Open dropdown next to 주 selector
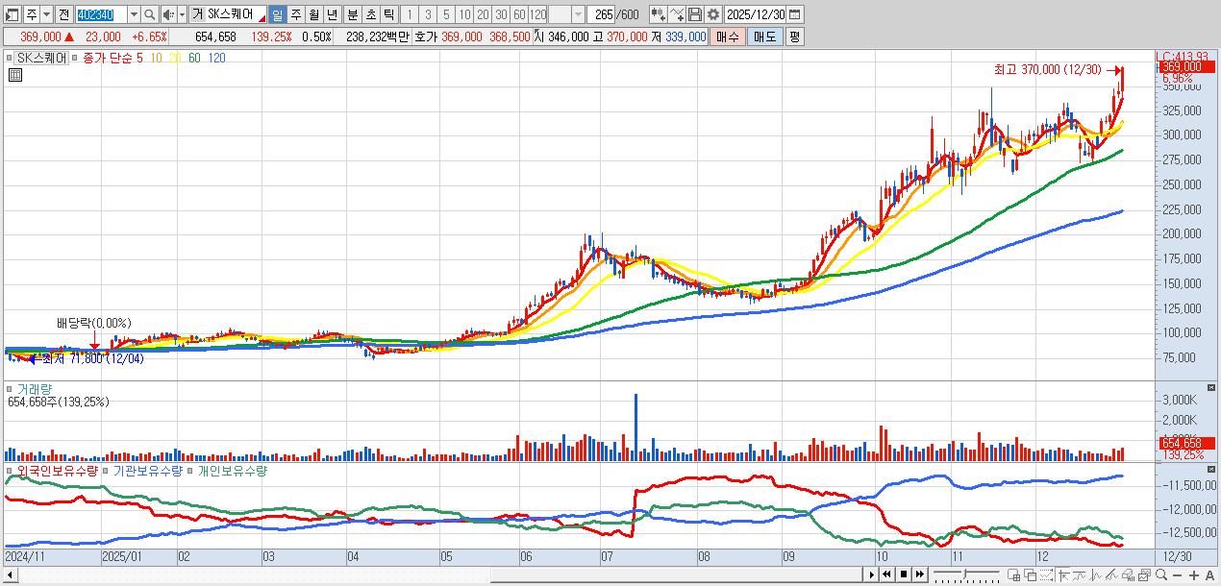 46,14
